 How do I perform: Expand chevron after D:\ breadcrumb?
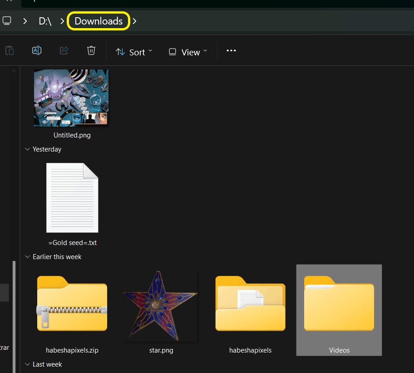point(62,21)
